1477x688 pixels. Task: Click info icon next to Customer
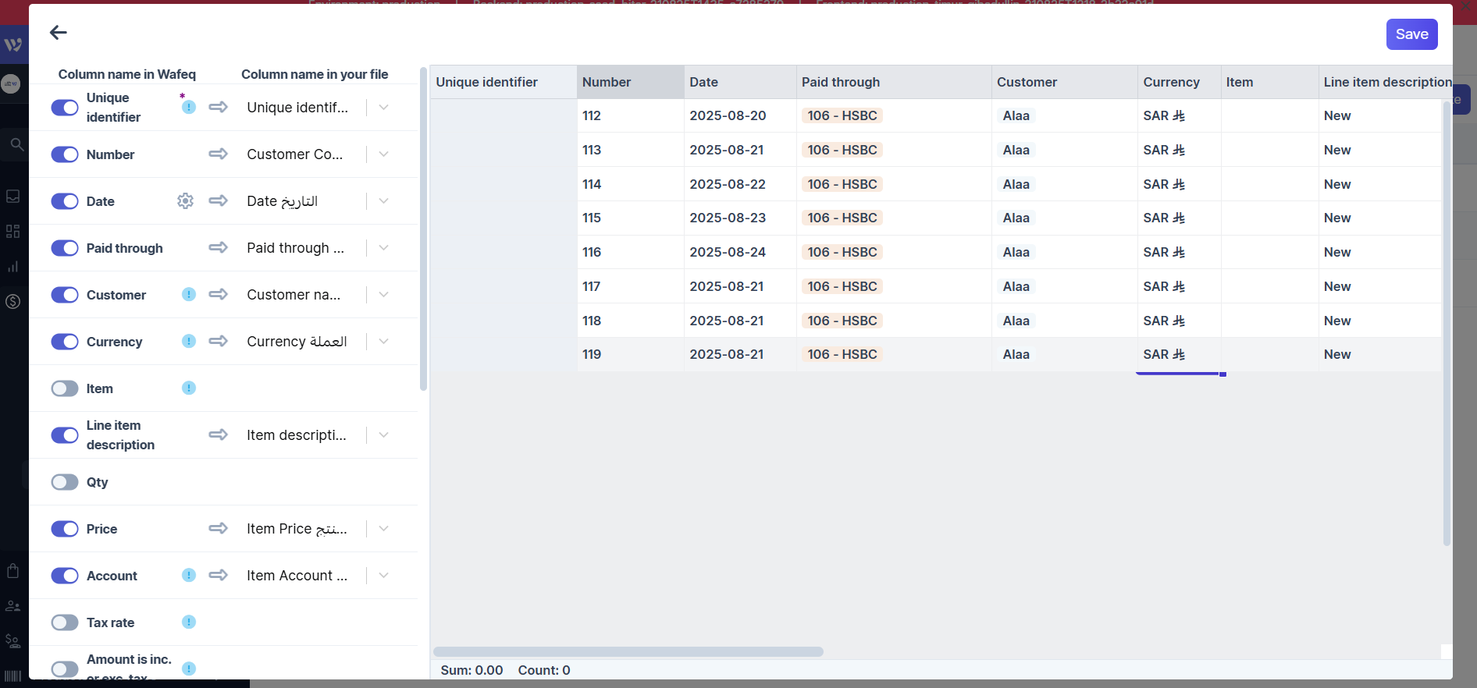[x=189, y=294]
